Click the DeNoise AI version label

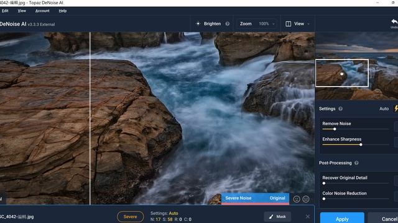[x=41, y=25]
